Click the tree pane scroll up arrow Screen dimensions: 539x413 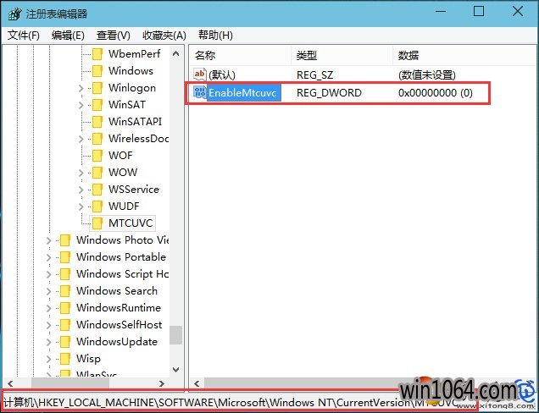coord(175,53)
